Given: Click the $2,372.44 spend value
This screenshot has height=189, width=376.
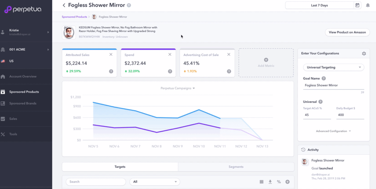Looking at the screenshot, I should 135,63.
